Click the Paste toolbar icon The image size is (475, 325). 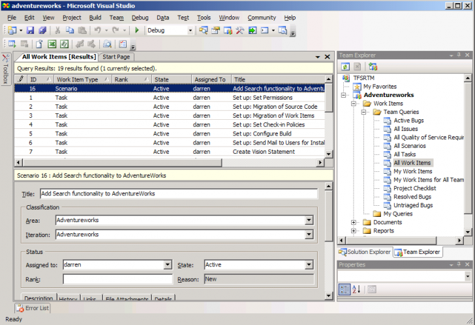pyautogui.click(x=82, y=30)
